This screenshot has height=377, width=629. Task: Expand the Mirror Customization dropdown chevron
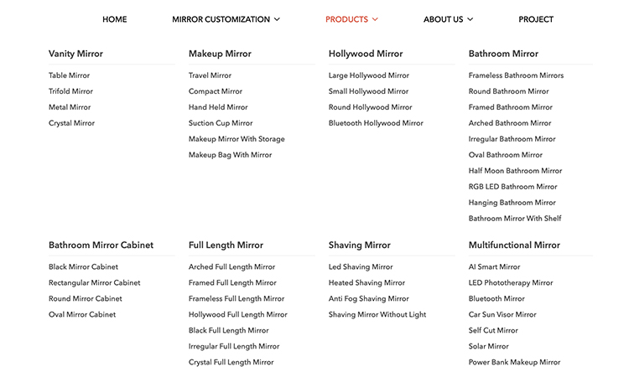pyautogui.click(x=277, y=19)
